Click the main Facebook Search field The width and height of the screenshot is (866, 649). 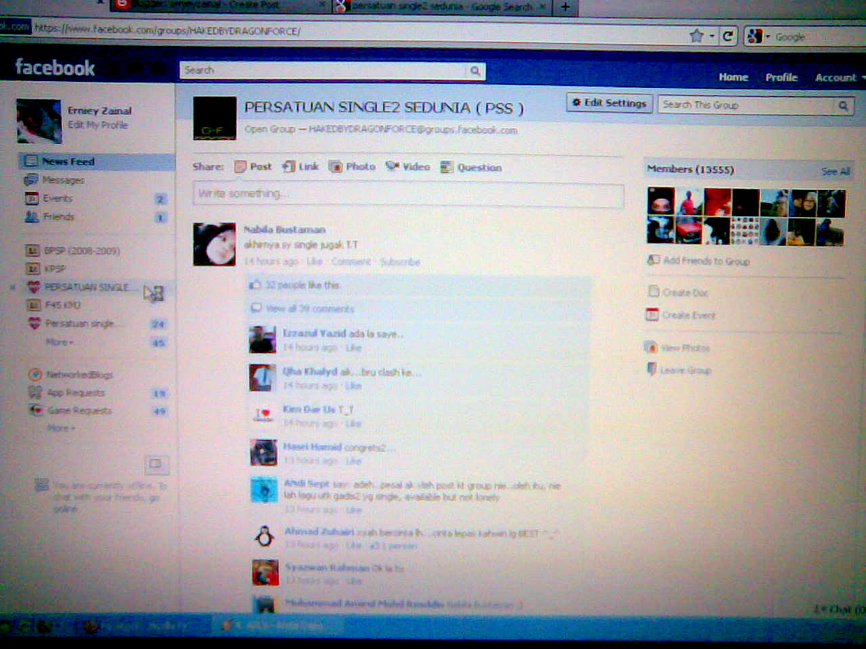coord(323,70)
